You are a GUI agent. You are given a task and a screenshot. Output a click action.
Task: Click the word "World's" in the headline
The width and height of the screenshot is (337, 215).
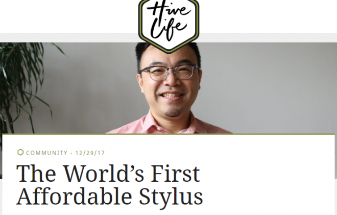[x=104, y=173]
